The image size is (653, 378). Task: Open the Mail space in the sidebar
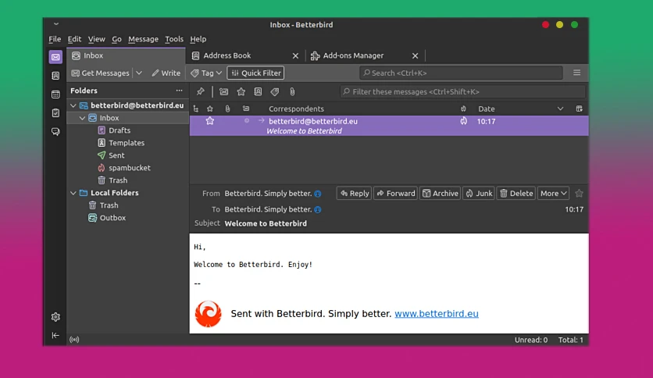coord(55,57)
